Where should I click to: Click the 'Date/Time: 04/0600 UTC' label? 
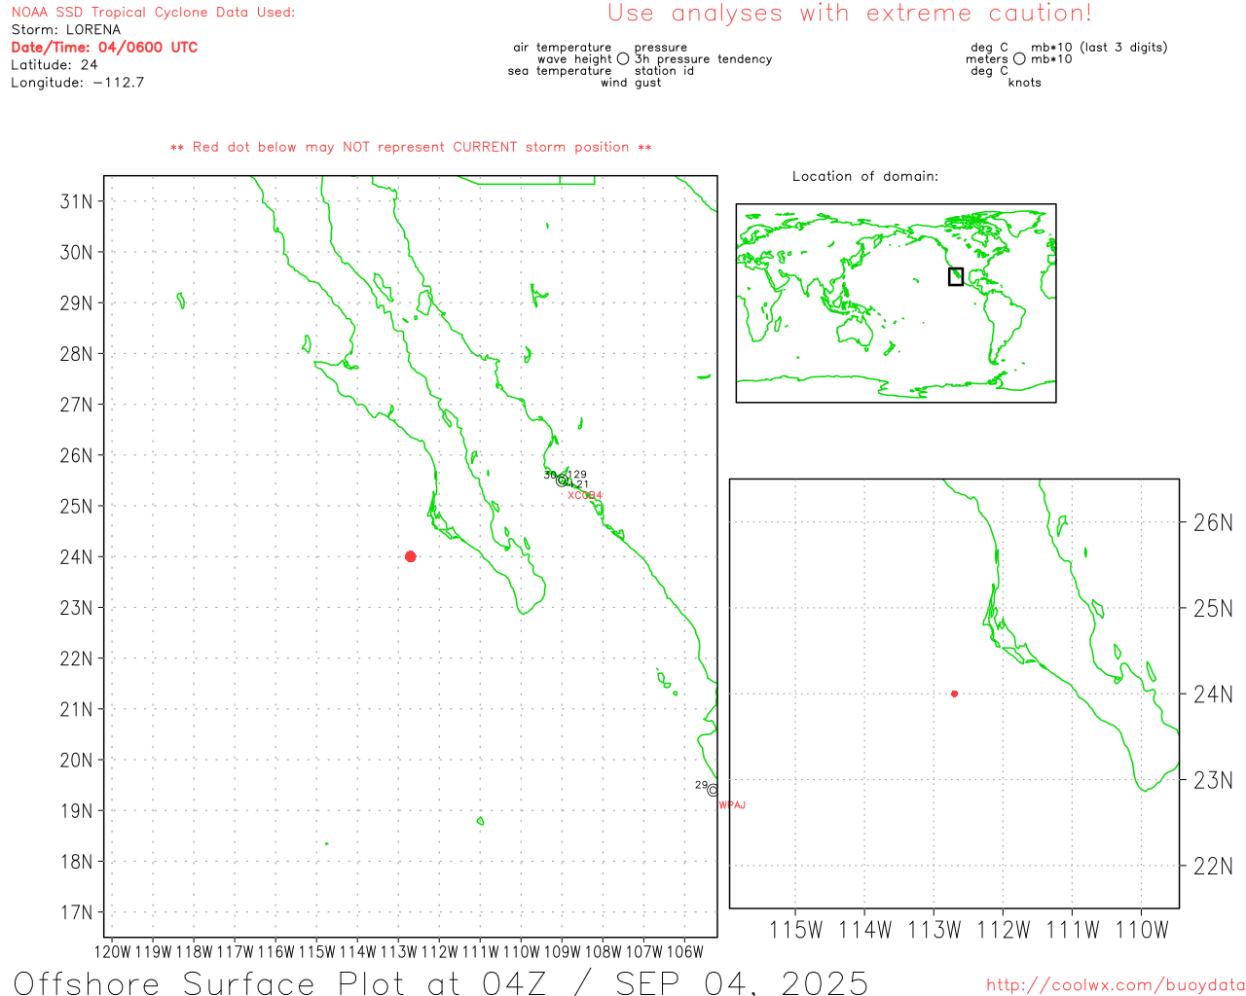click(x=104, y=47)
